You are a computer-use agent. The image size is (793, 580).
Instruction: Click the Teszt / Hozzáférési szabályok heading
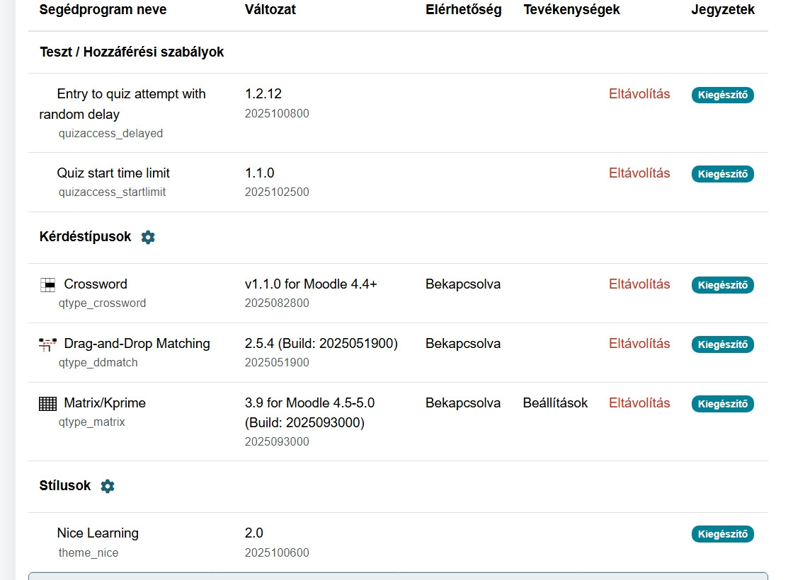pyautogui.click(x=132, y=52)
